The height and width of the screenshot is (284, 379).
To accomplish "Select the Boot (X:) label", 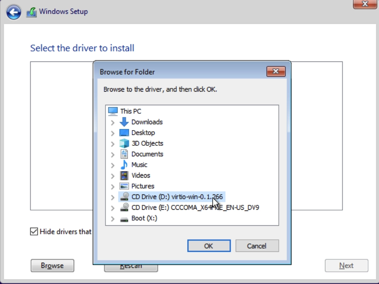I will pos(144,218).
